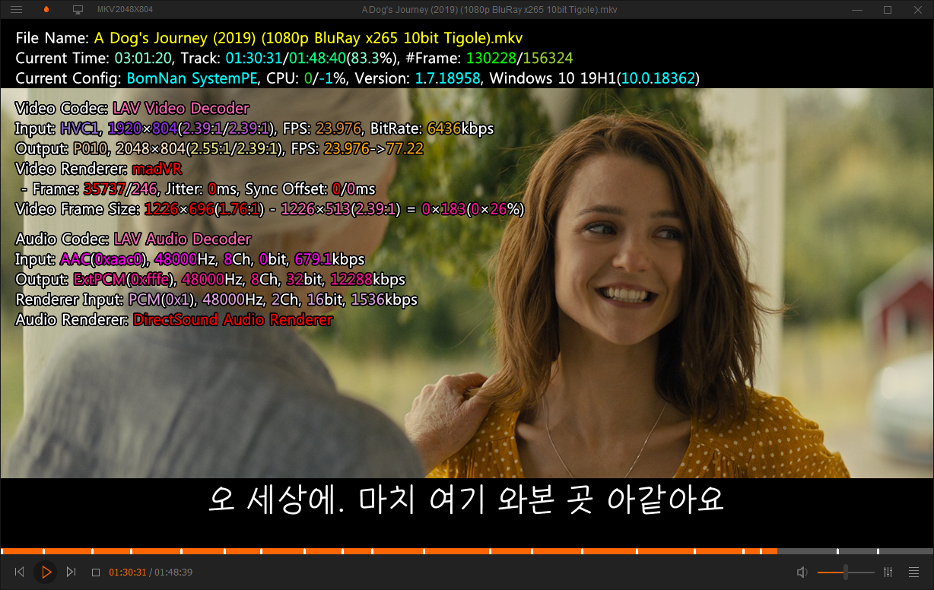Click the 'Output: ExtPCM(0xfffe)' line
The height and width of the screenshot is (590, 934).
click(x=211, y=280)
